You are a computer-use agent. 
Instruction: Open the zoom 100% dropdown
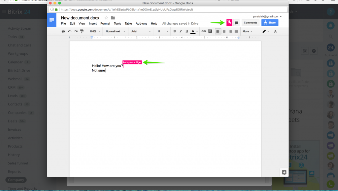95,31
